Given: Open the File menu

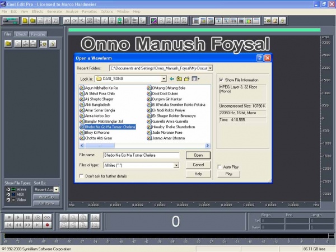Looking at the screenshot, I should click(4, 11).
